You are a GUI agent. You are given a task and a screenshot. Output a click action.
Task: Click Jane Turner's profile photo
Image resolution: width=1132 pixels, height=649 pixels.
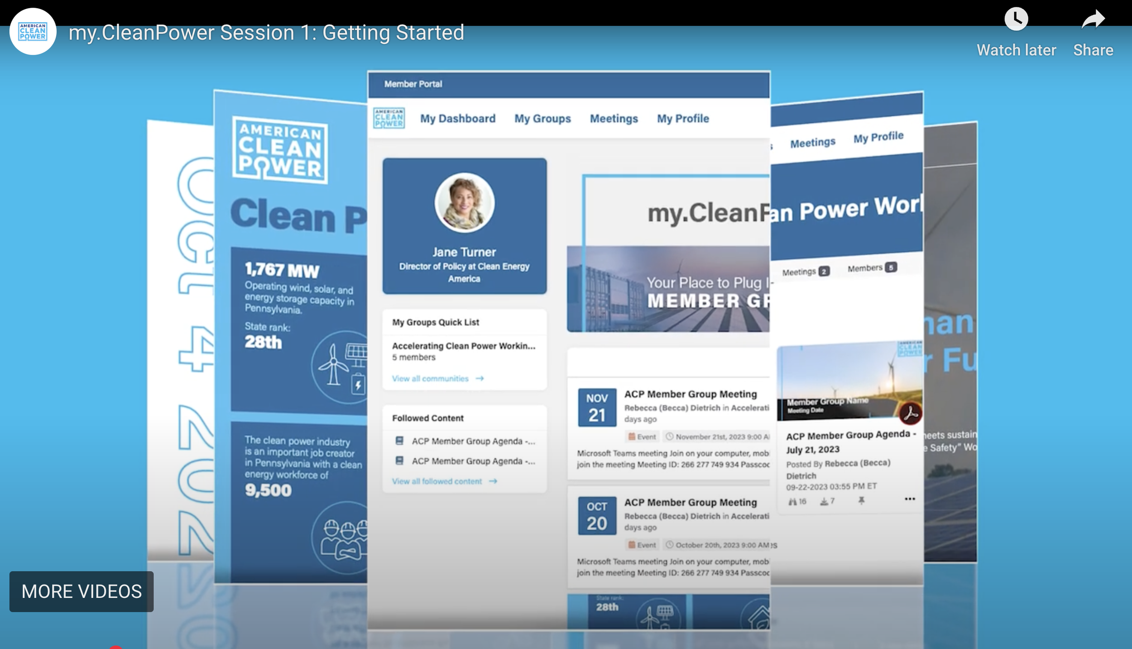464,203
